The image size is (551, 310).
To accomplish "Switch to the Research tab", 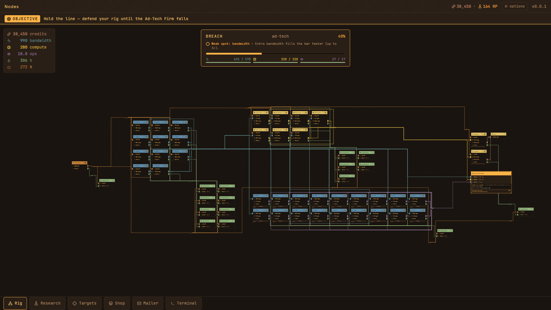I will click(47, 303).
